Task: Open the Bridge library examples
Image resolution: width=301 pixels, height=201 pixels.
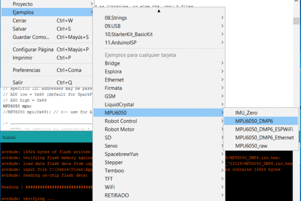Action: (x=159, y=63)
